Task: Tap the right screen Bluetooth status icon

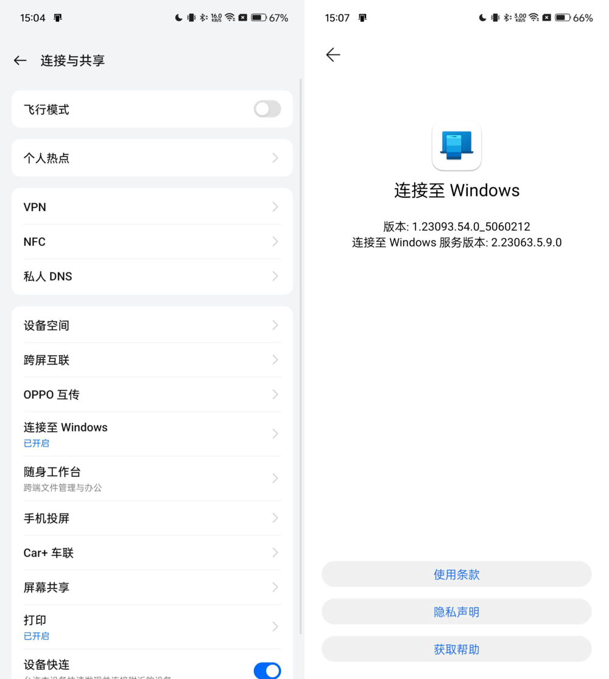Action: (507, 18)
